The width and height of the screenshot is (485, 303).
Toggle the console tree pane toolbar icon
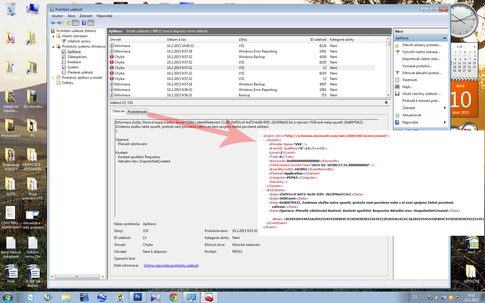coord(75,23)
